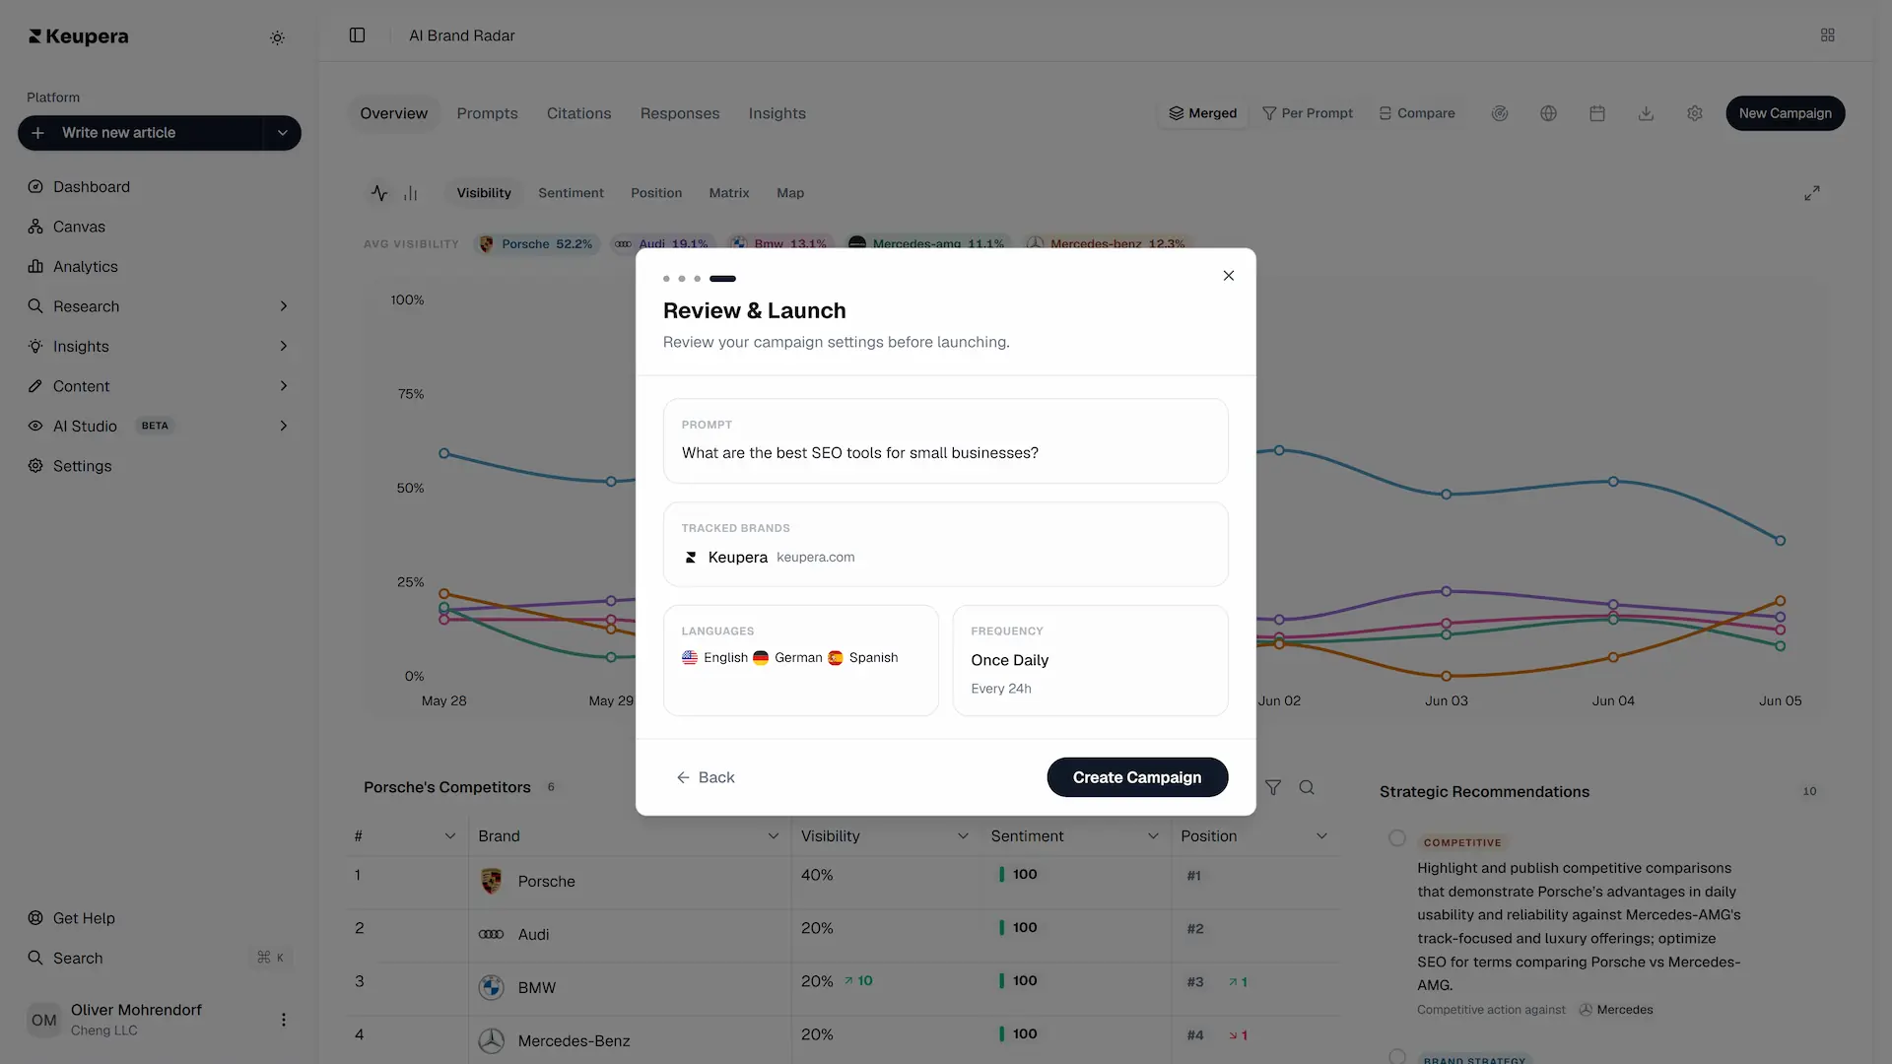1892x1064 pixels.
Task: Toggle Compare view mode
Action: (1416, 113)
